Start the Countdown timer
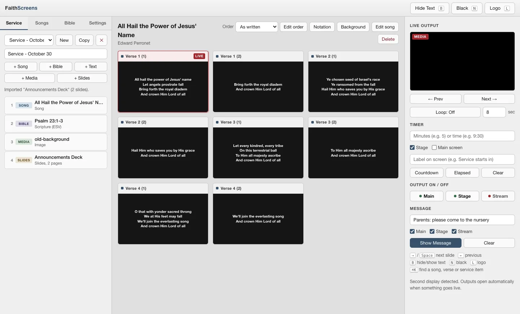The height and width of the screenshot is (314, 520). click(426, 172)
